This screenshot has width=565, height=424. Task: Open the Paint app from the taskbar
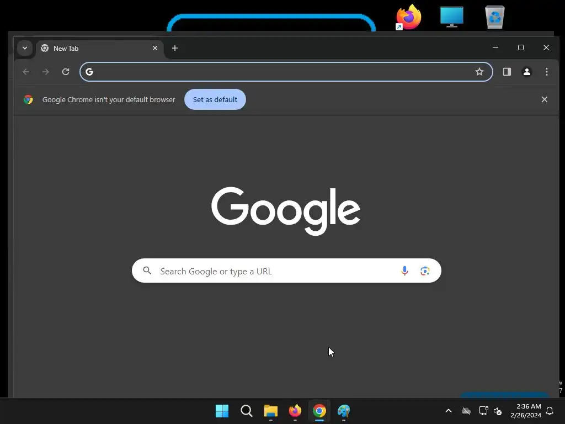(x=344, y=411)
